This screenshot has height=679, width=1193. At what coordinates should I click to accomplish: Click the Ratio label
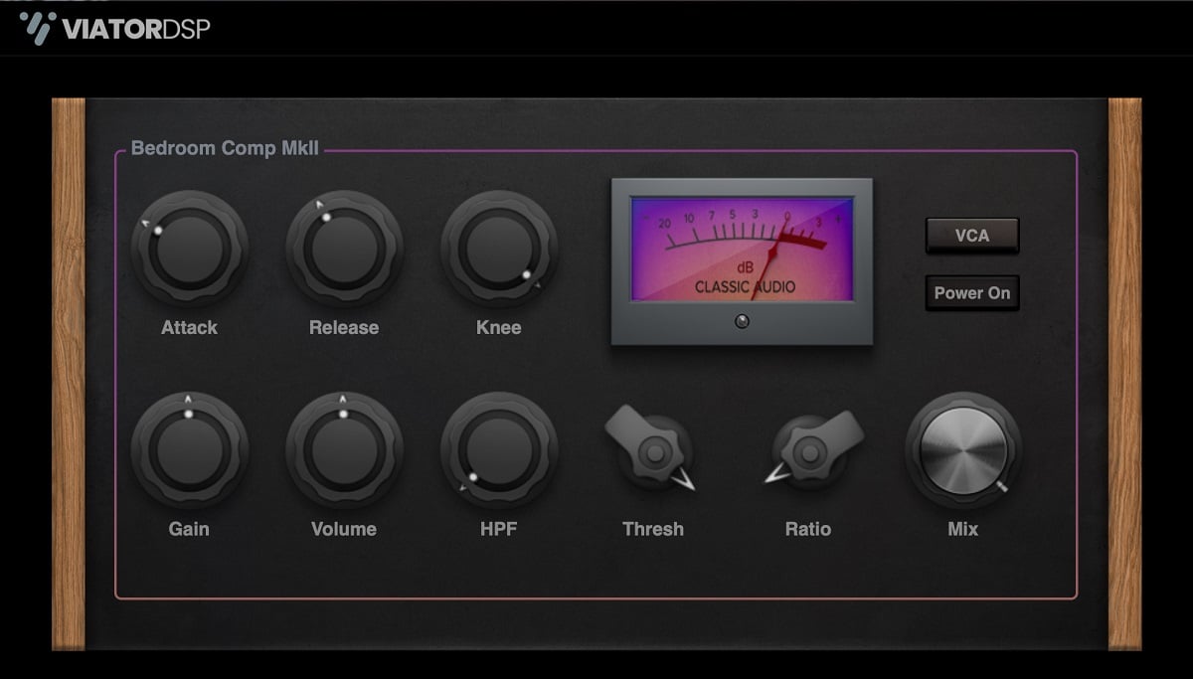[808, 529]
